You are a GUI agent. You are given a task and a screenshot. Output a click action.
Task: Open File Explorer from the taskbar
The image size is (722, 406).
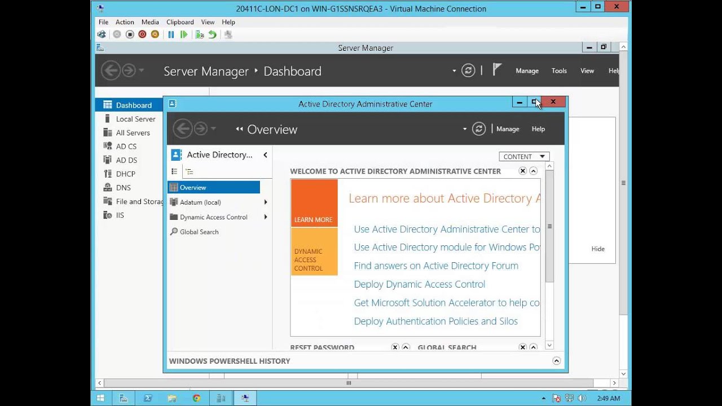coord(172,398)
